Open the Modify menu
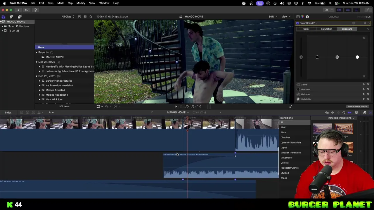The height and width of the screenshot is (210, 374). [x=81, y=3]
